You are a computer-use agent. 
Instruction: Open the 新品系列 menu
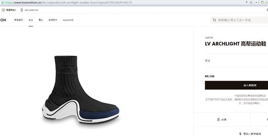tap(19, 20)
